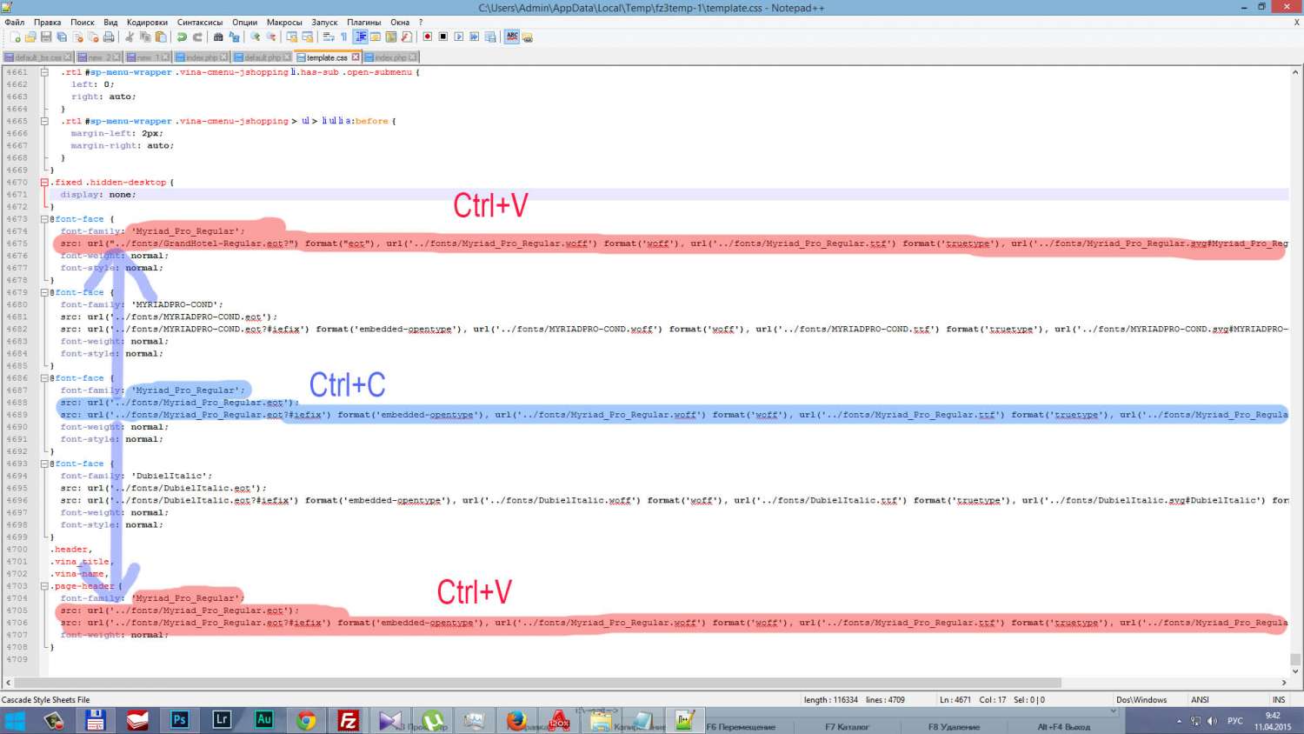Collapse the .fixed .hidden-desktop block at line 4670
The image size is (1304, 734).
point(44,183)
